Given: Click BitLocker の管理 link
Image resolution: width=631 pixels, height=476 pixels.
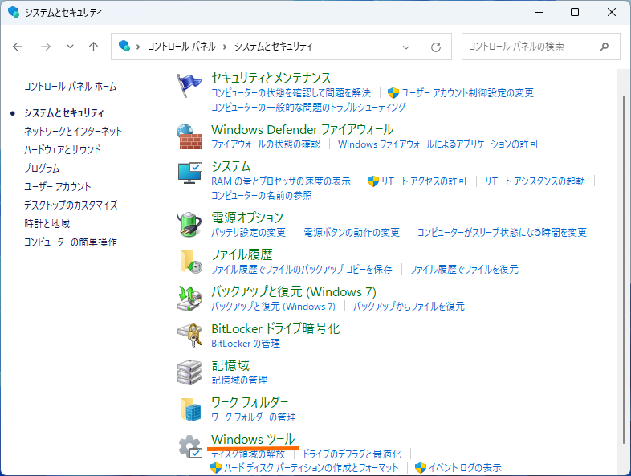Looking at the screenshot, I should click(x=246, y=344).
